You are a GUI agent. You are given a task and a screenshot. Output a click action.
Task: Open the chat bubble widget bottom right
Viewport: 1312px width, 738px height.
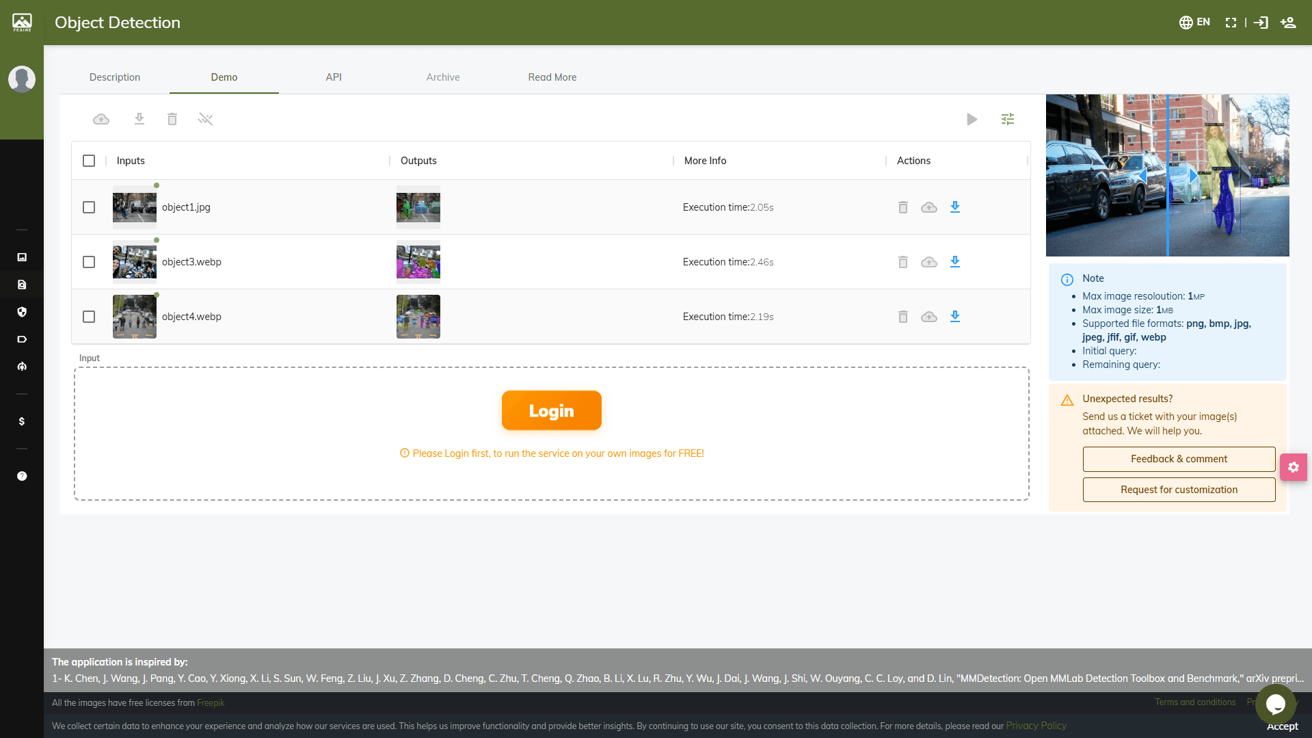tap(1274, 704)
